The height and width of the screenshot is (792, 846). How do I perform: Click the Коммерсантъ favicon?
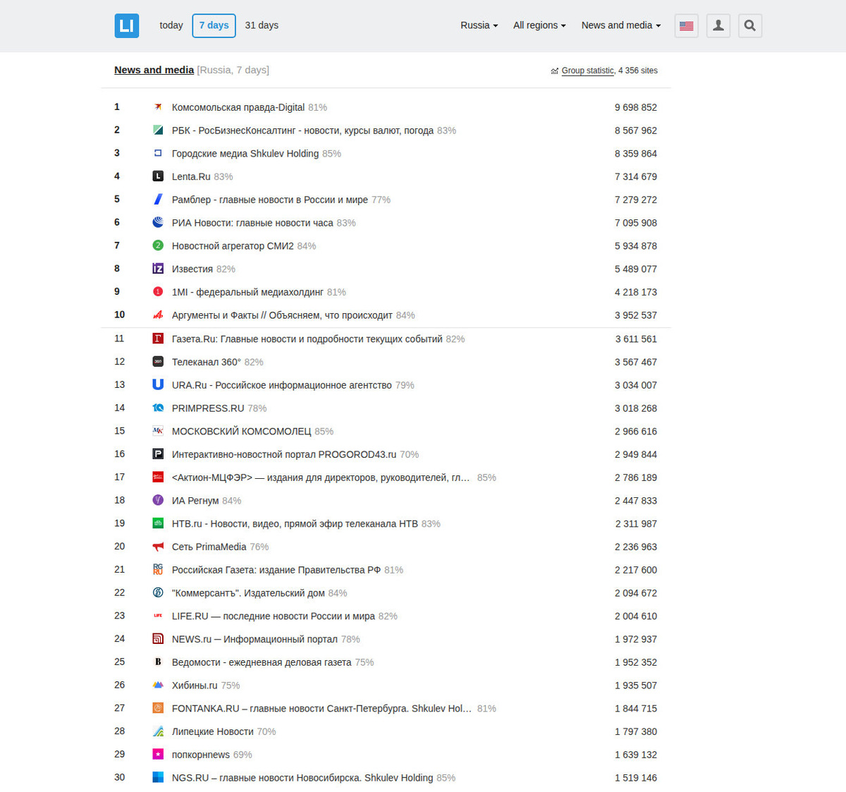click(x=158, y=592)
